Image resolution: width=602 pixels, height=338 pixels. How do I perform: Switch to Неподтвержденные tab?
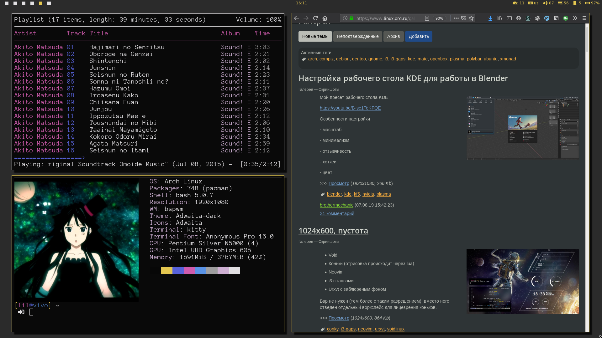tap(358, 36)
